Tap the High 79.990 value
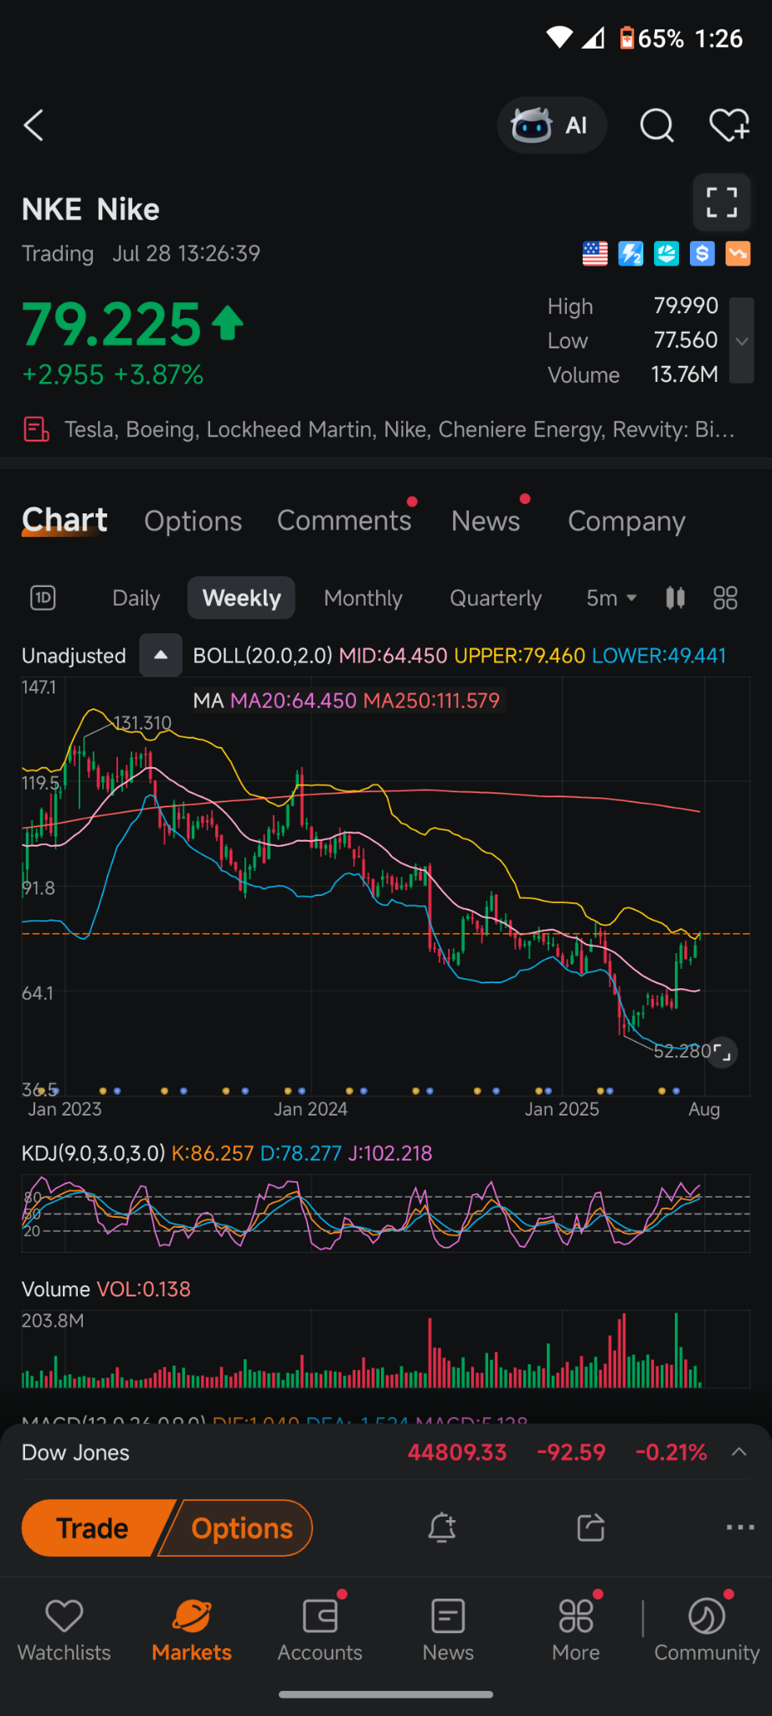The height and width of the screenshot is (1716, 772). pos(686,306)
